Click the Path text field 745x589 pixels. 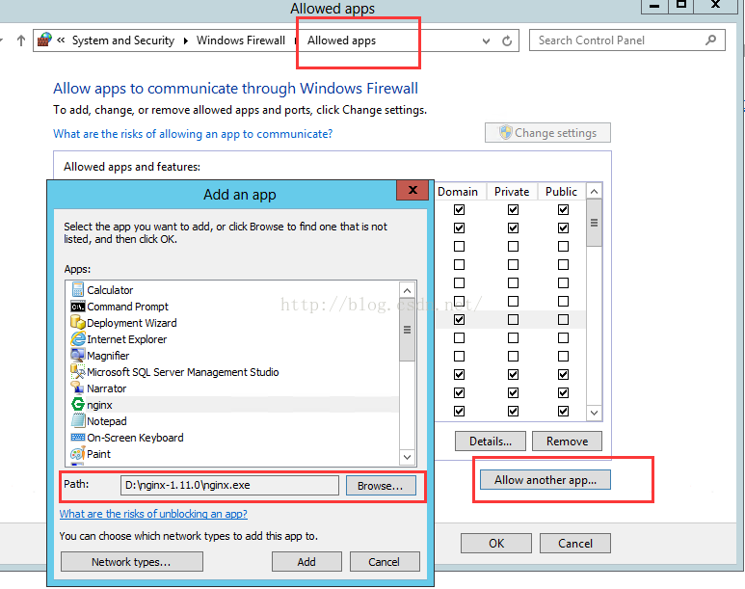pyautogui.click(x=229, y=485)
